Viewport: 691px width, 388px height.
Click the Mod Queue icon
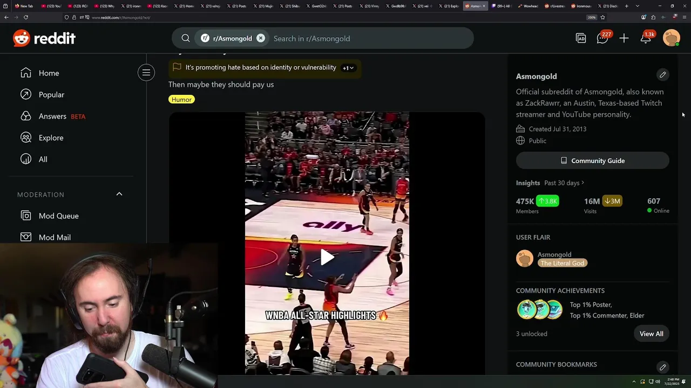[26, 216]
